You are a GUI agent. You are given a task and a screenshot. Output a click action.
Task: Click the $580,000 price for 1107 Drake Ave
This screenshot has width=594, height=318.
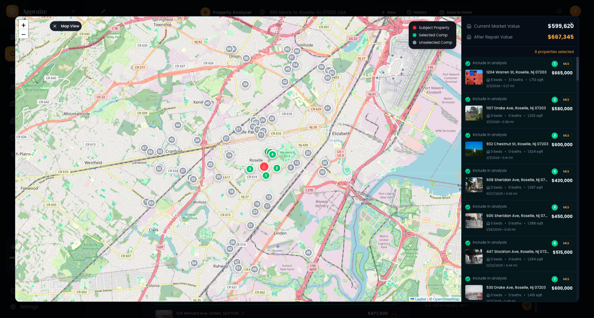562,109
